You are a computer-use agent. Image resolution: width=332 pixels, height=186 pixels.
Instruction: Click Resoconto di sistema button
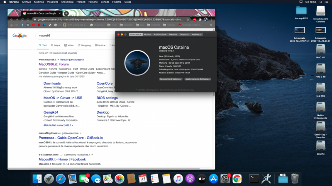coord(171,79)
